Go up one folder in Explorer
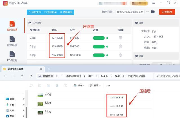 tap(22, 76)
